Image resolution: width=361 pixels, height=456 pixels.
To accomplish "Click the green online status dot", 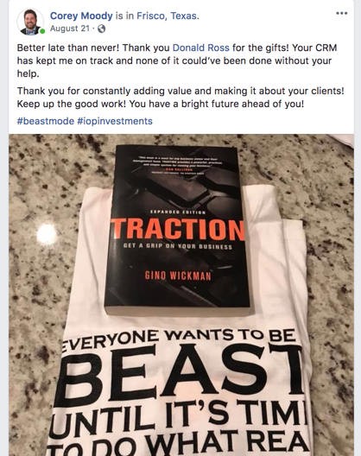I will 42,31.
